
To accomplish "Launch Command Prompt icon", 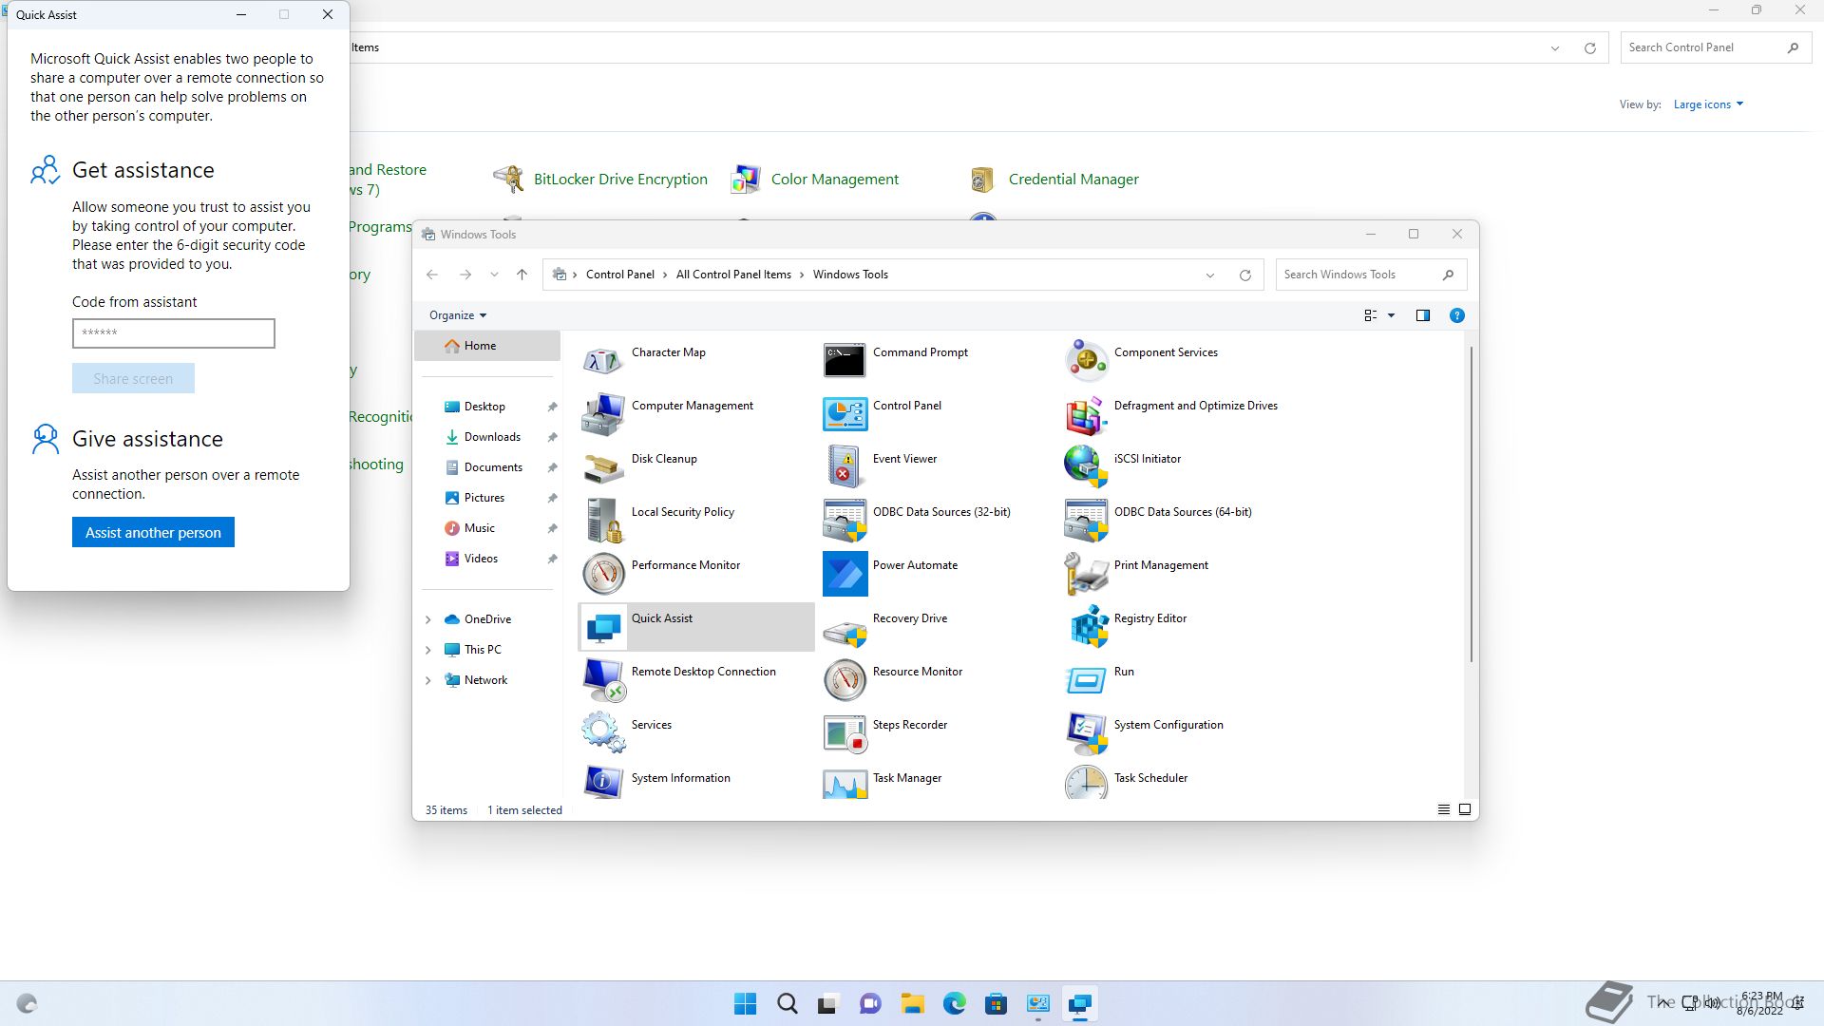I will [x=845, y=360].
